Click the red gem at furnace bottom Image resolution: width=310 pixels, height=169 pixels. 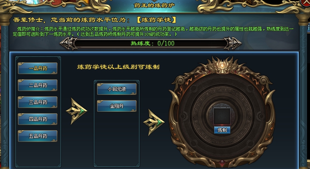pos(222,163)
